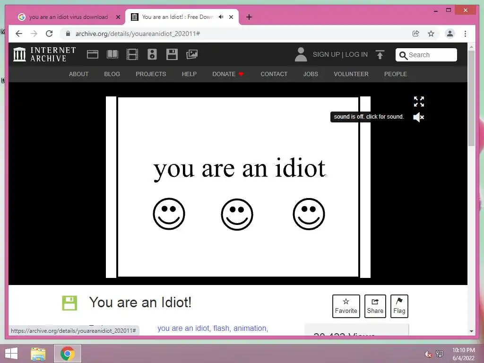This screenshot has width=484, height=363.
Task: Open the CONTACT menu item
Action: (x=274, y=74)
